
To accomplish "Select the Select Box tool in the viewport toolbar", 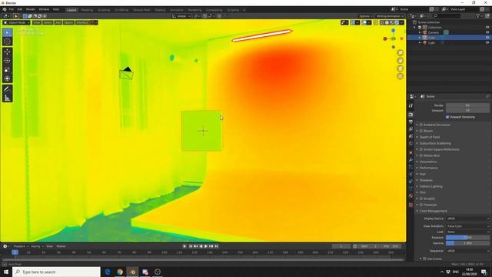I will point(7,32).
